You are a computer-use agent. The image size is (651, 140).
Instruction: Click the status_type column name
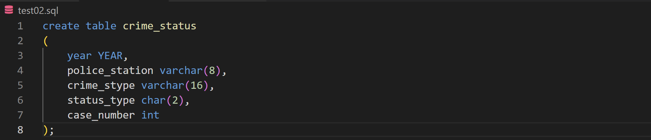coord(101,100)
